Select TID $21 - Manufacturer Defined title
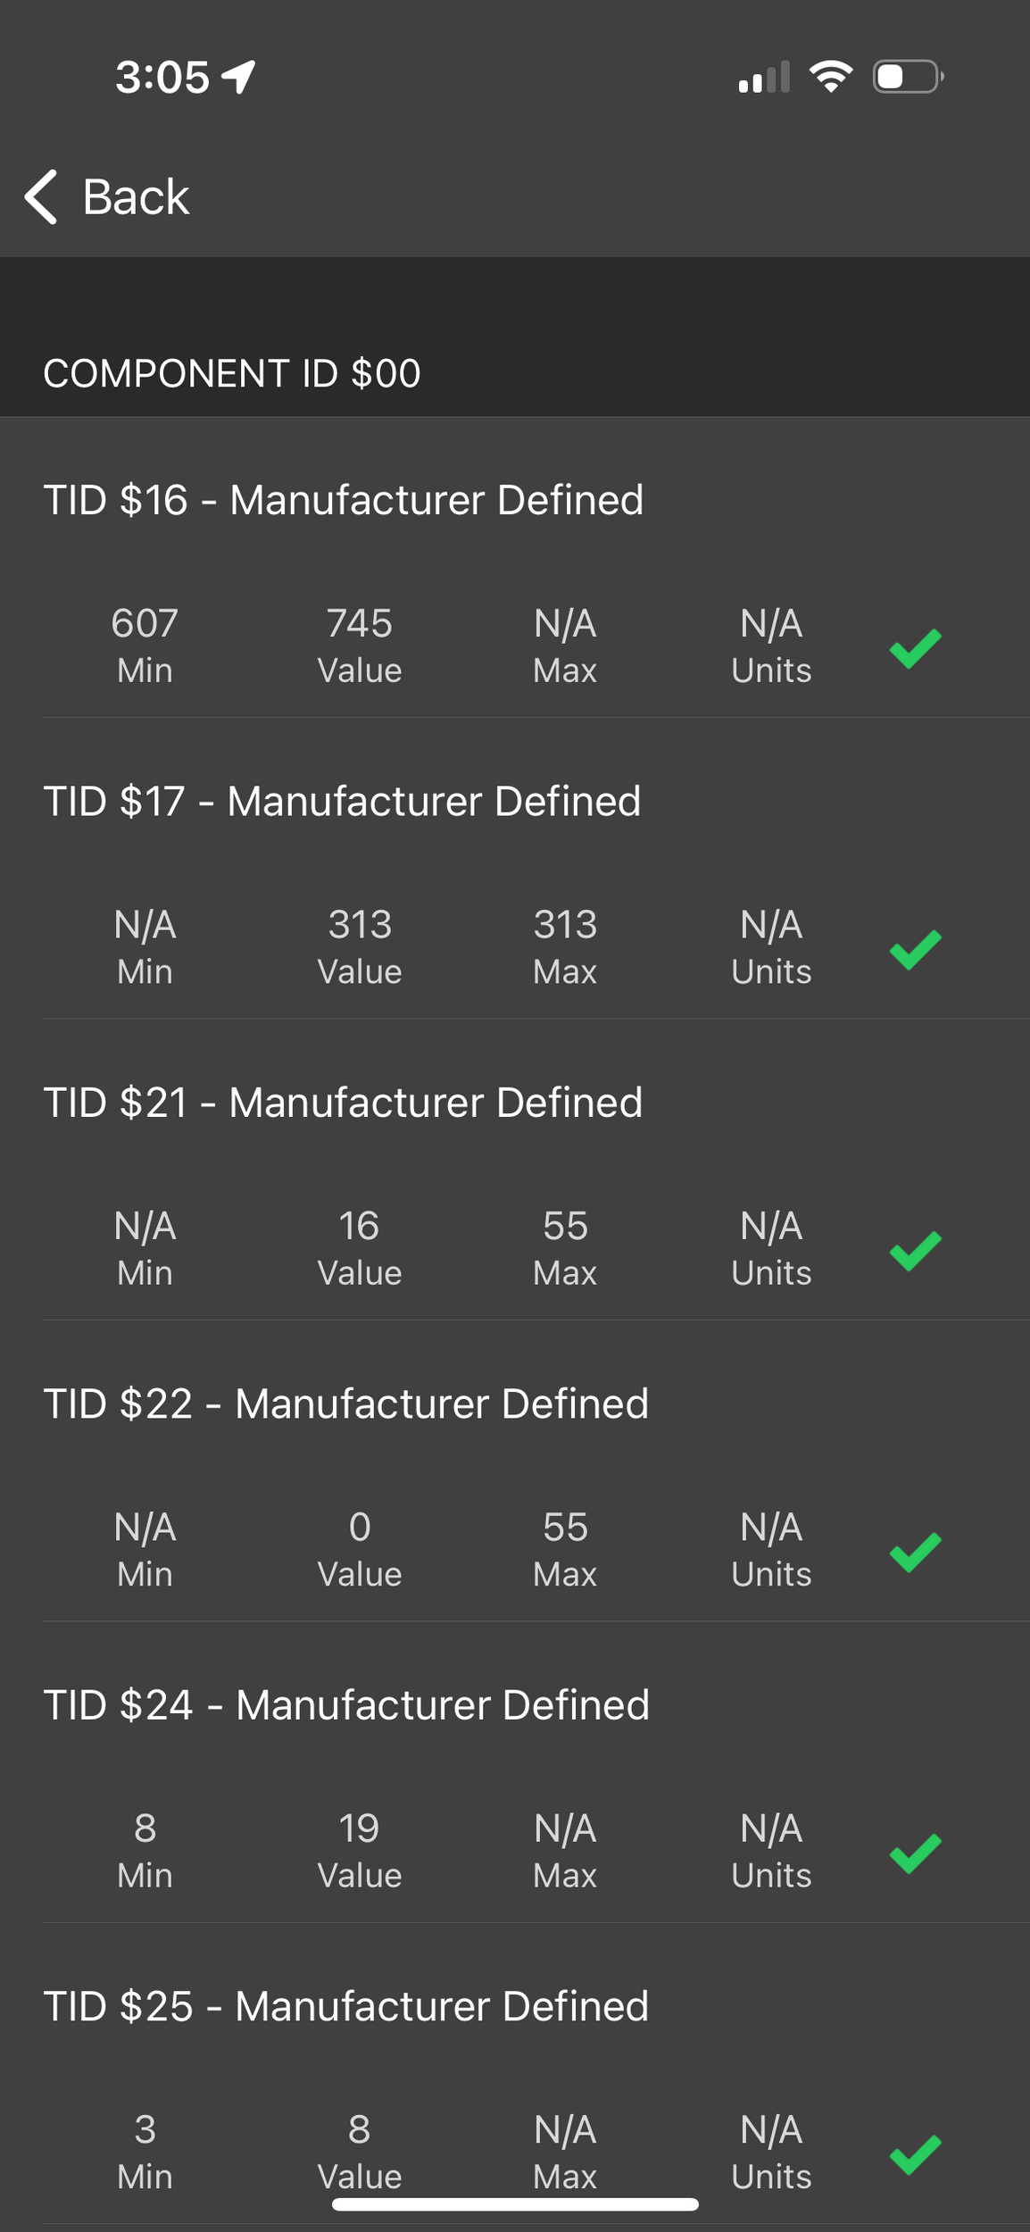Image resolution: width=1030 pixels, height=2232 pixels. coord(343,1103)
